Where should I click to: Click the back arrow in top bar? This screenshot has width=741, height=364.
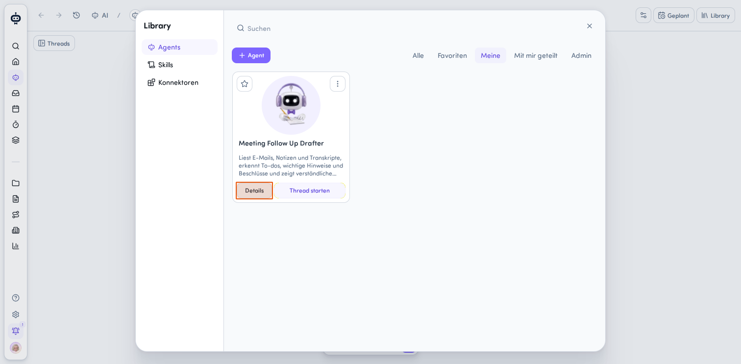coord(41,15)
